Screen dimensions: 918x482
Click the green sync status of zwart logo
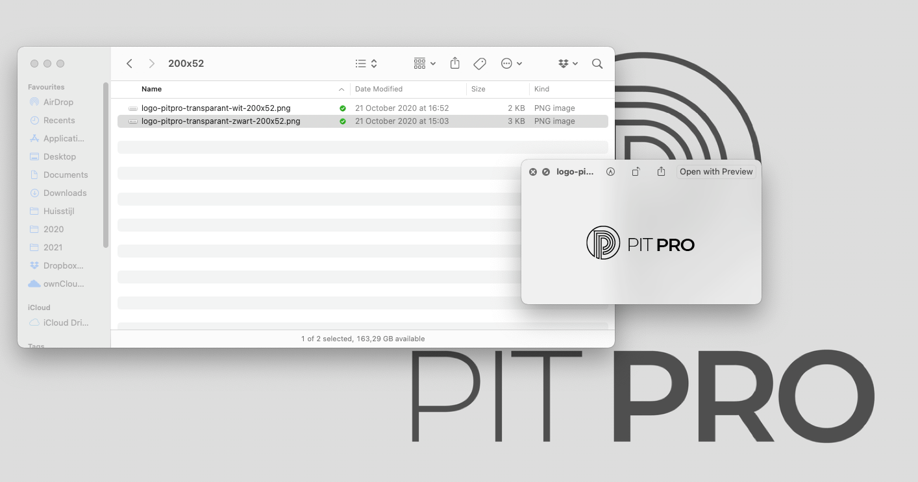pos(343,121)
